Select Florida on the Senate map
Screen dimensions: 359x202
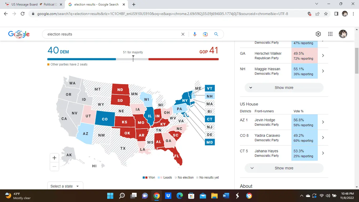[177, 156]
